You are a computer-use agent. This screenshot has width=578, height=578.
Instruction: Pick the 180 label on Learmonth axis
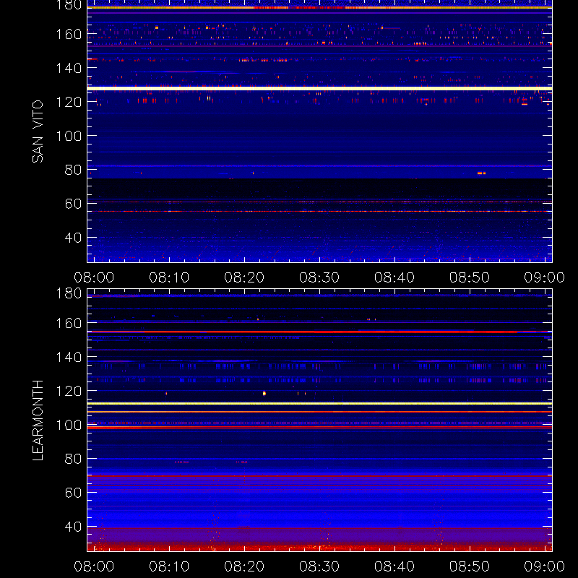coord(69,293)
